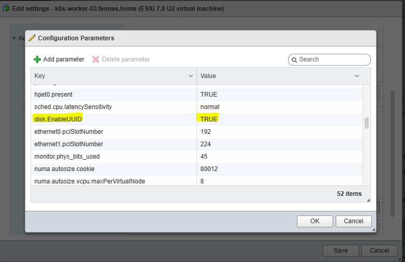Click the TRUE value of hpet0.present
The width and height of the screenshot is (405, 262).
[x=208, y=95]
